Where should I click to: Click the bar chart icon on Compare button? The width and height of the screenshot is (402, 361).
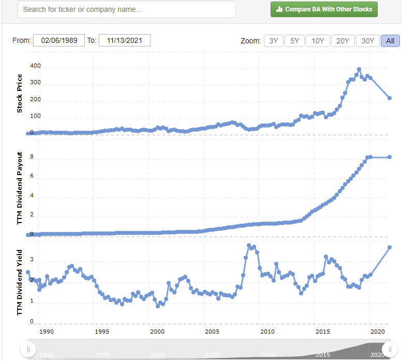(x=279, y=9)
